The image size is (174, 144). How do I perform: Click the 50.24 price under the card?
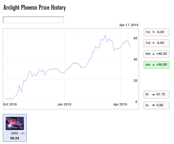(15, 138)
